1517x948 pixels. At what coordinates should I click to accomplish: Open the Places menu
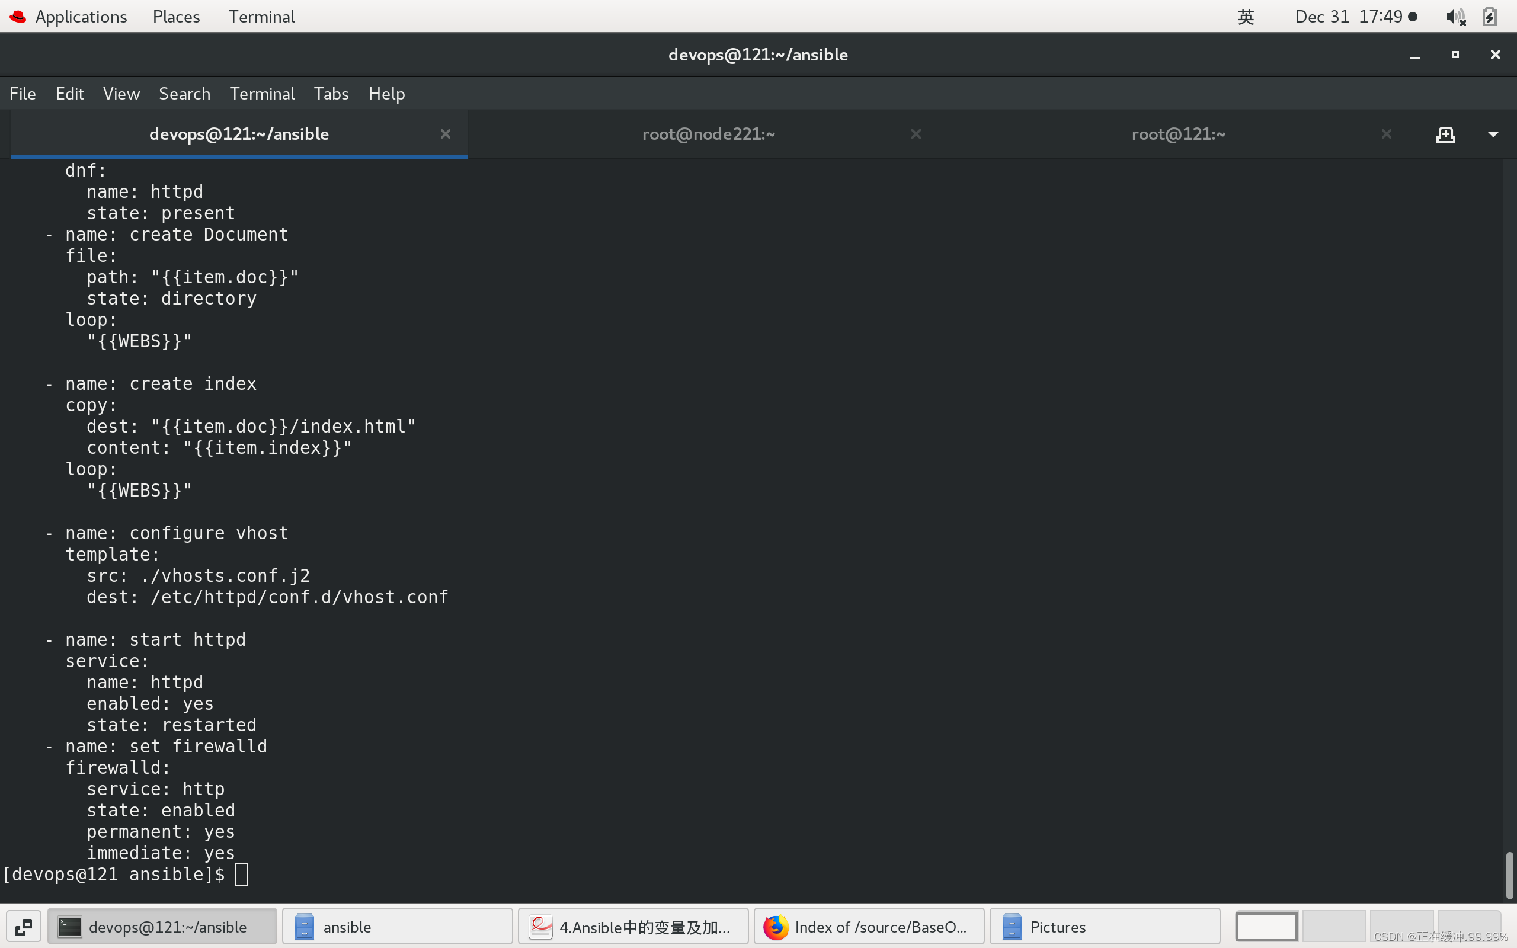tap(176, 17)
